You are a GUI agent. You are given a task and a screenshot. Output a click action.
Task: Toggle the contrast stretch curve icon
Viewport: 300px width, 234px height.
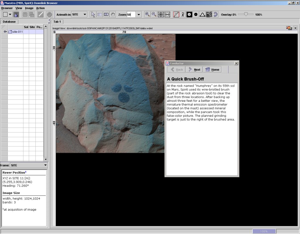pyautogui.click(x=176, y=14)
